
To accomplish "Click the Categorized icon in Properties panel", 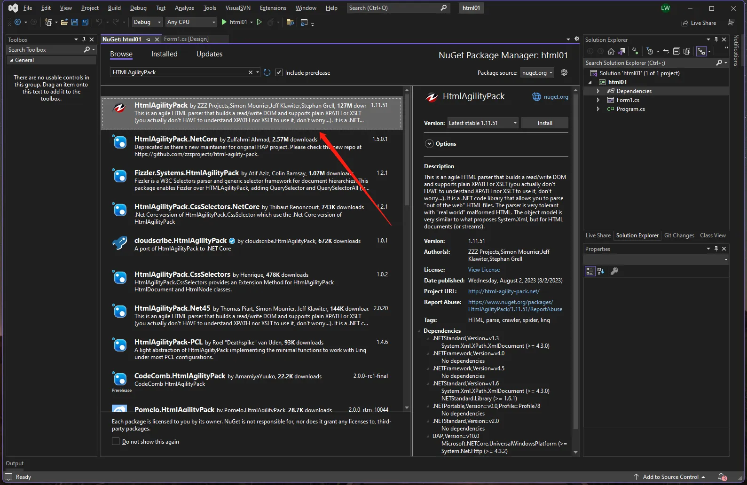I will point(590,271).
